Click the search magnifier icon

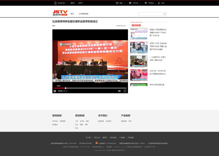click(165, 14)
